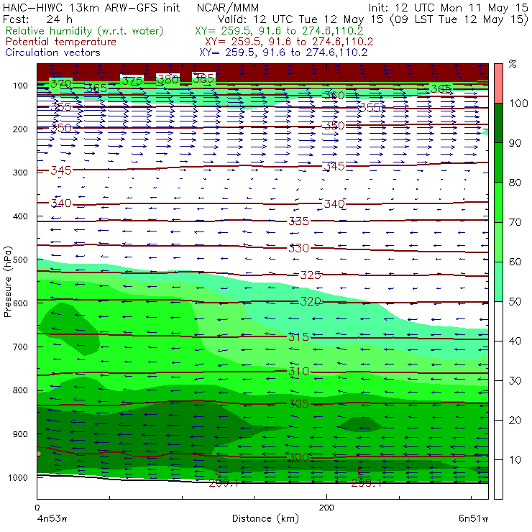Click the '315' isentrope contour label

click(298, 337)
